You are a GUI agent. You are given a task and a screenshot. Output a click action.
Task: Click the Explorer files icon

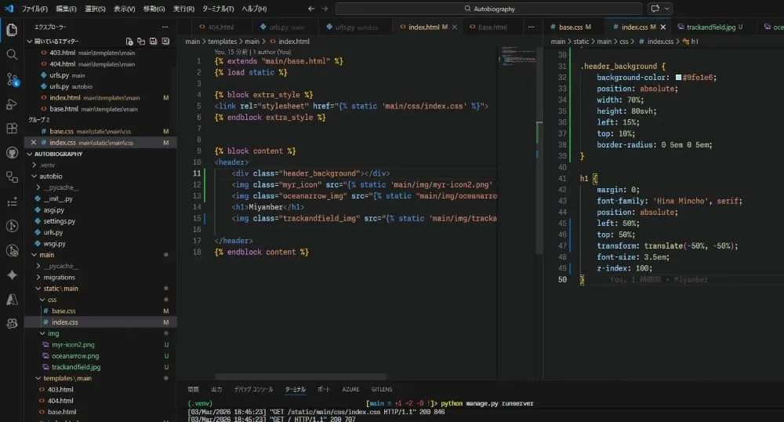pyautogui.click(x=12, y=30)
